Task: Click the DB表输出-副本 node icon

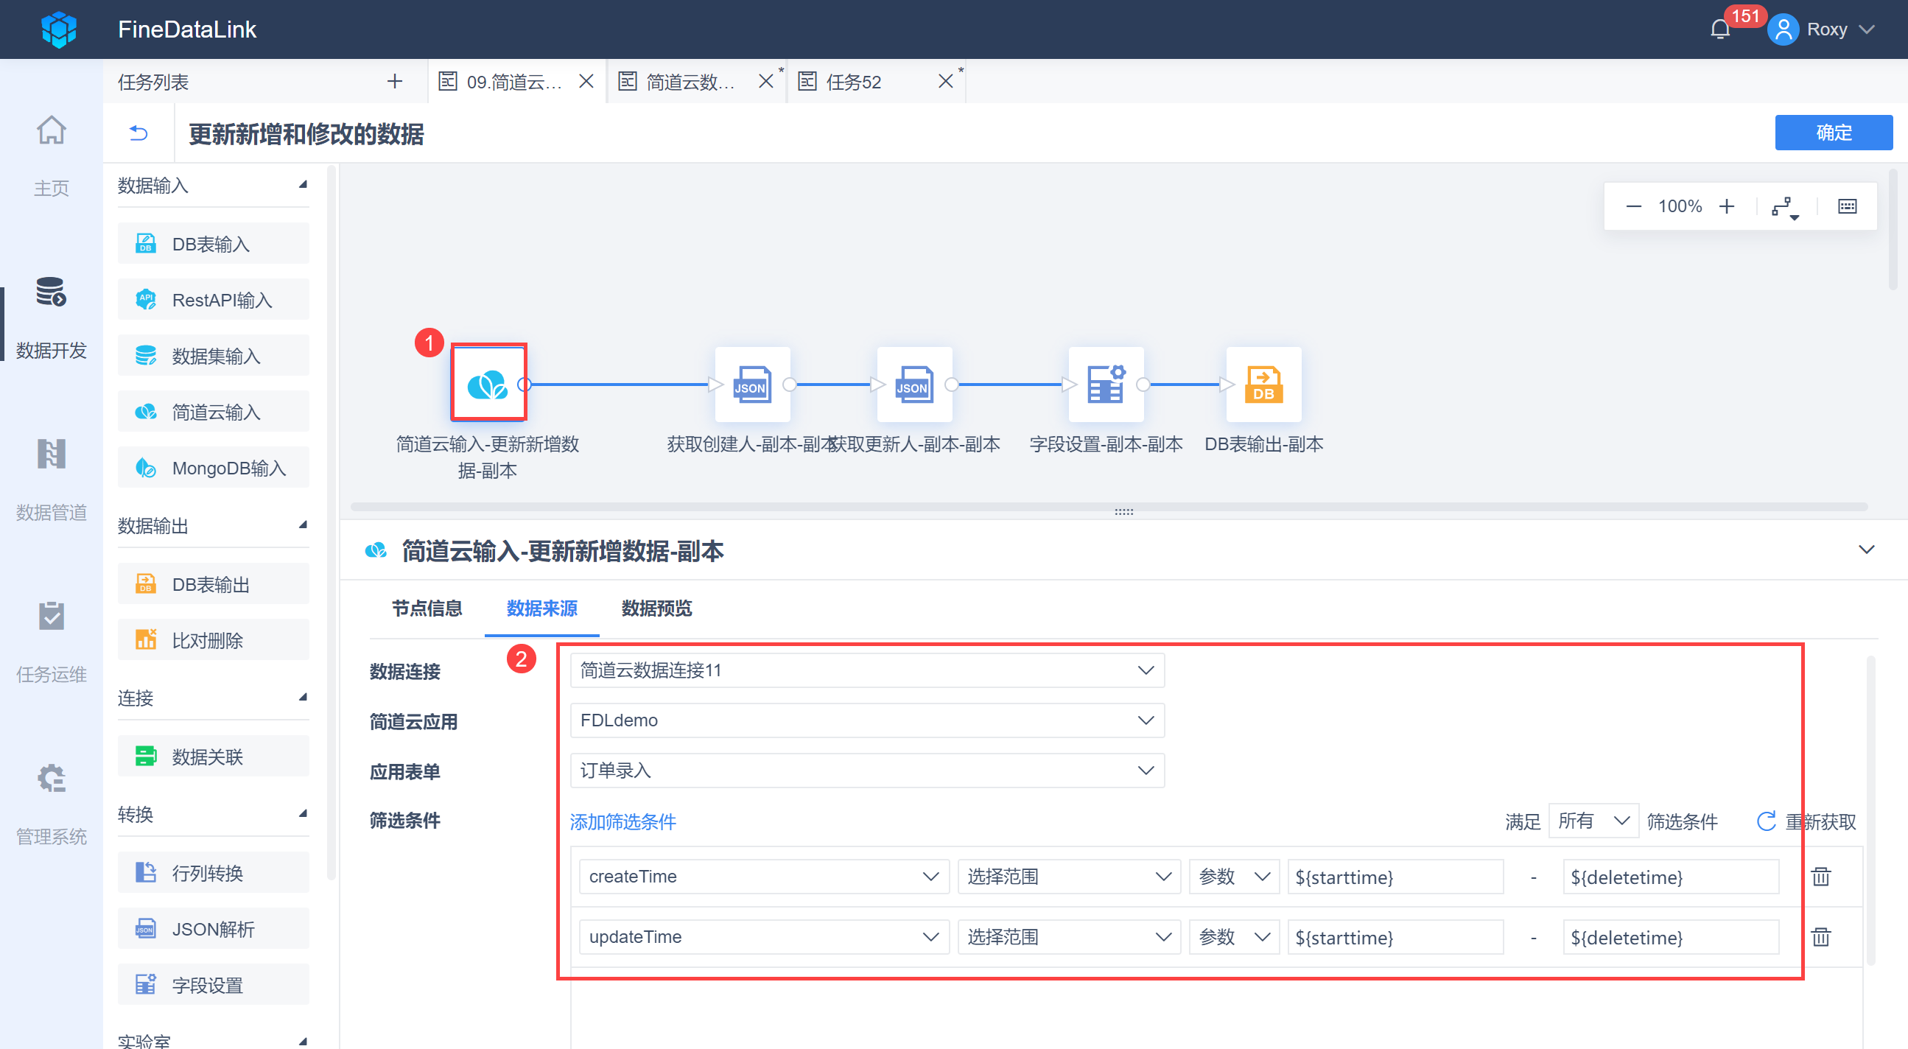Action: click(x=1263, y=385)
